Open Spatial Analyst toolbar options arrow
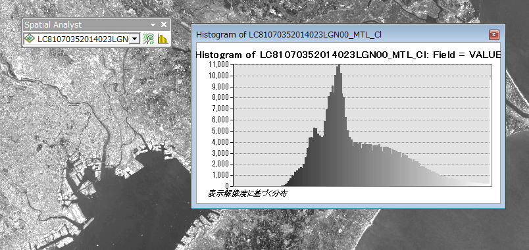This screenshot has height=250, width=529. (153, 24)
